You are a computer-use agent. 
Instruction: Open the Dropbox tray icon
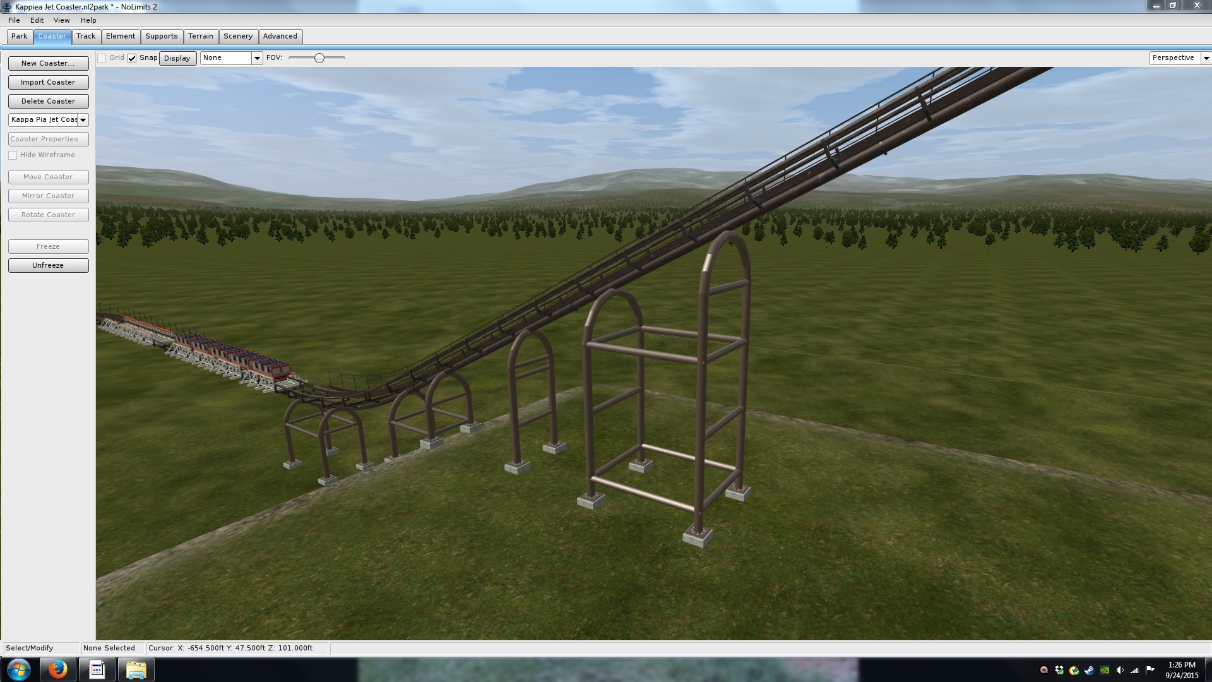(1059, 670)
